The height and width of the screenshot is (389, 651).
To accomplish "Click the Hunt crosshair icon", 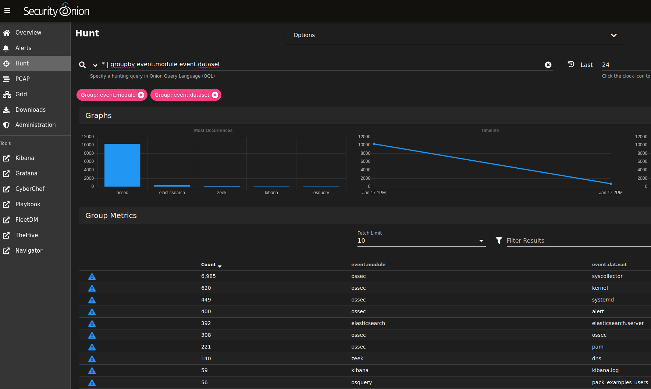I will [x=6, y=64].
